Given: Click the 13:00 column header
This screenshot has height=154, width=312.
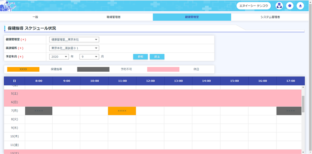Looking at the screenshot, I should 179,81.
